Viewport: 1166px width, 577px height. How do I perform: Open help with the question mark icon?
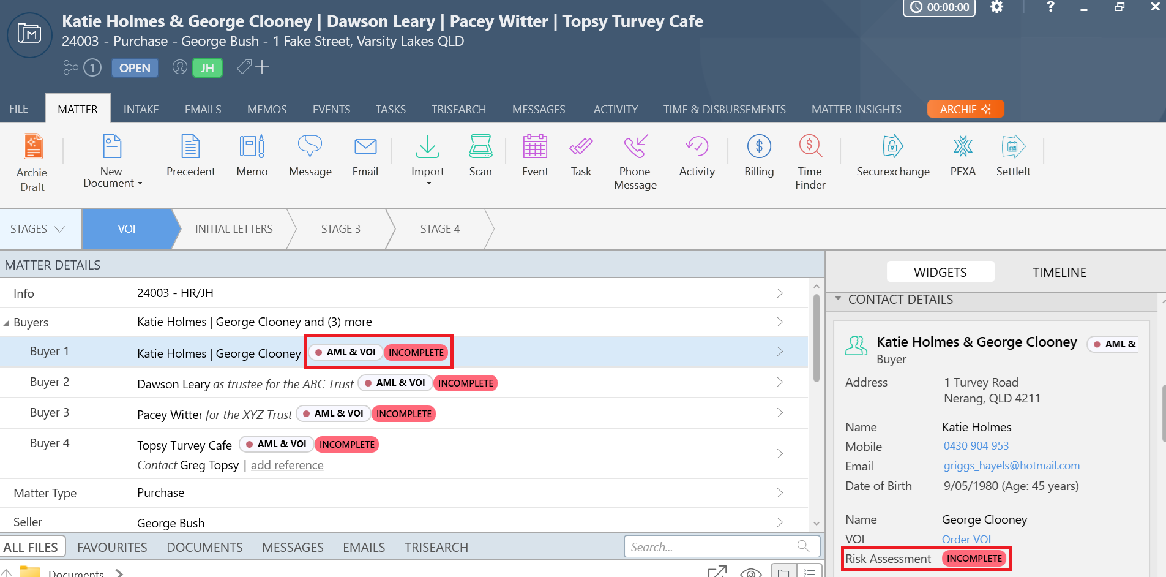coord(1050,7)
